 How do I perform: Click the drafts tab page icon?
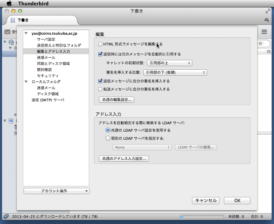pos(13,20)
